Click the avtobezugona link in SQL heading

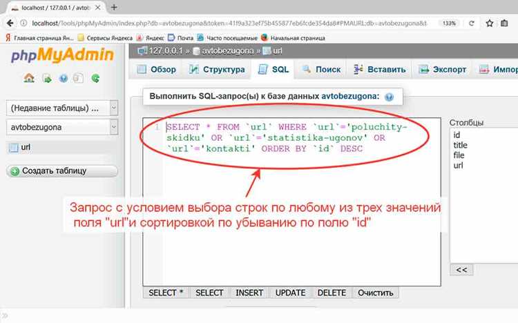coord(350,97)
